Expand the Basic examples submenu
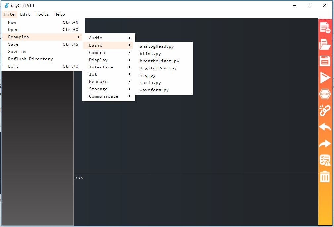 click(x=109, y=45)
